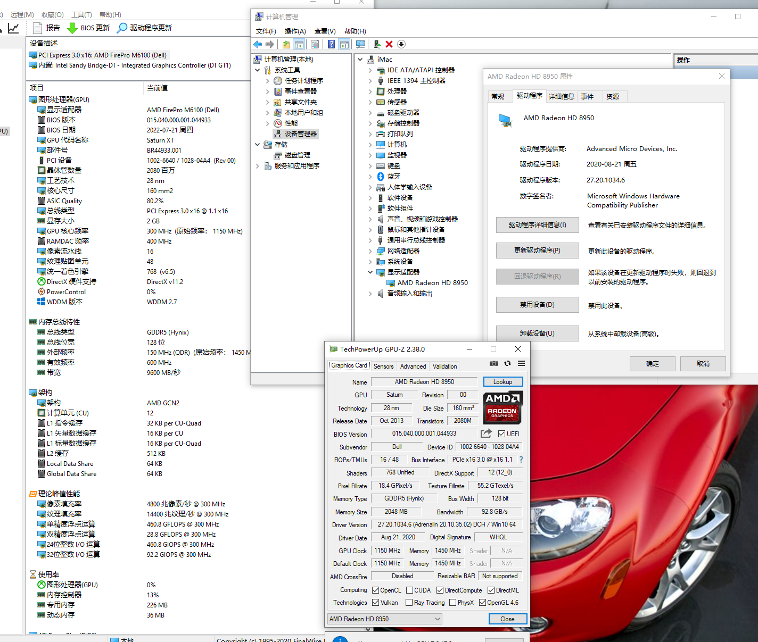Select AMD Radeon HD 8950 in device tree
This screenshot has width=758, height=642.
(x=432, y=282)
